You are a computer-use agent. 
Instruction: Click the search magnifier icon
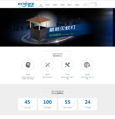96,5
